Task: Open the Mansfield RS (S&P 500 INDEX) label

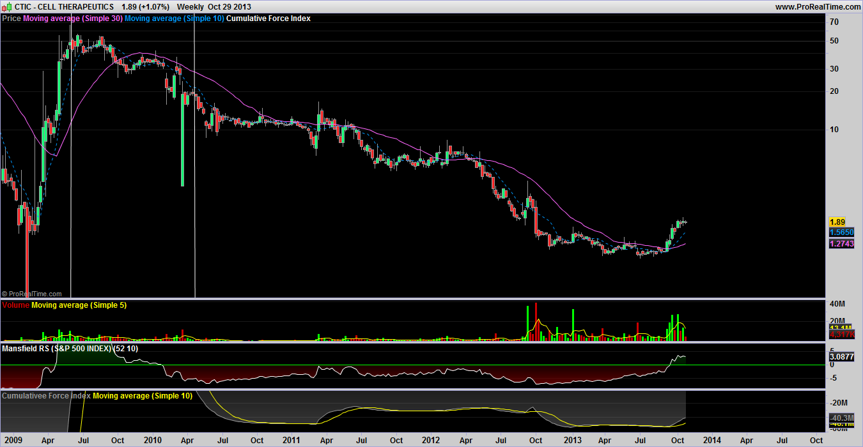Action: [x=70, y=349]
